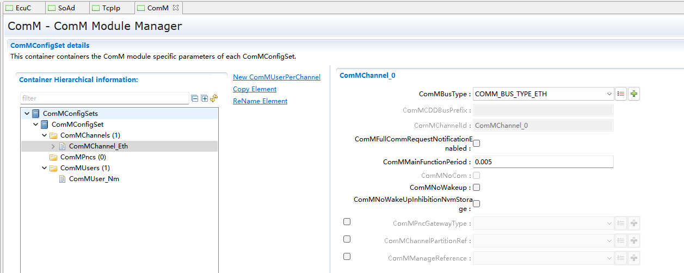Check ComMNoWakeUpInhibitionNvmStorage checkbox
The image size is (684, 273).
point(476,204)
